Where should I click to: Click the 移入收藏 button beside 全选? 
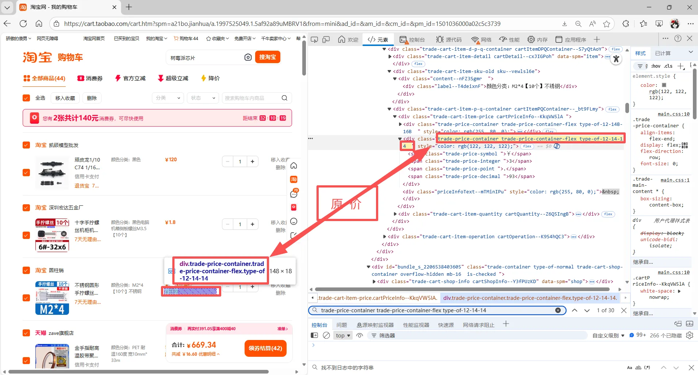pos(65,98)
